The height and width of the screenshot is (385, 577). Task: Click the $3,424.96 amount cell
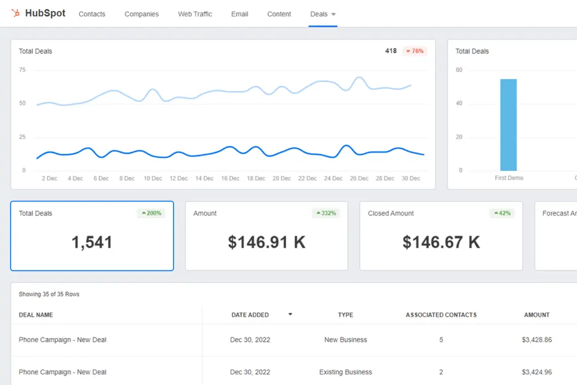pyautogui.click(x=537, y=372)
